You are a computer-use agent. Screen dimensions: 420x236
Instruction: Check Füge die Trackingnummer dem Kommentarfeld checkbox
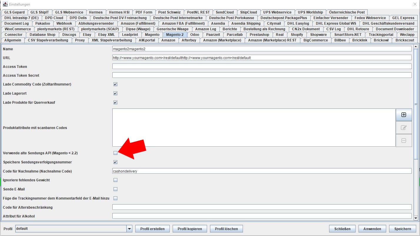pyautogui.click(x=115, y=198)
